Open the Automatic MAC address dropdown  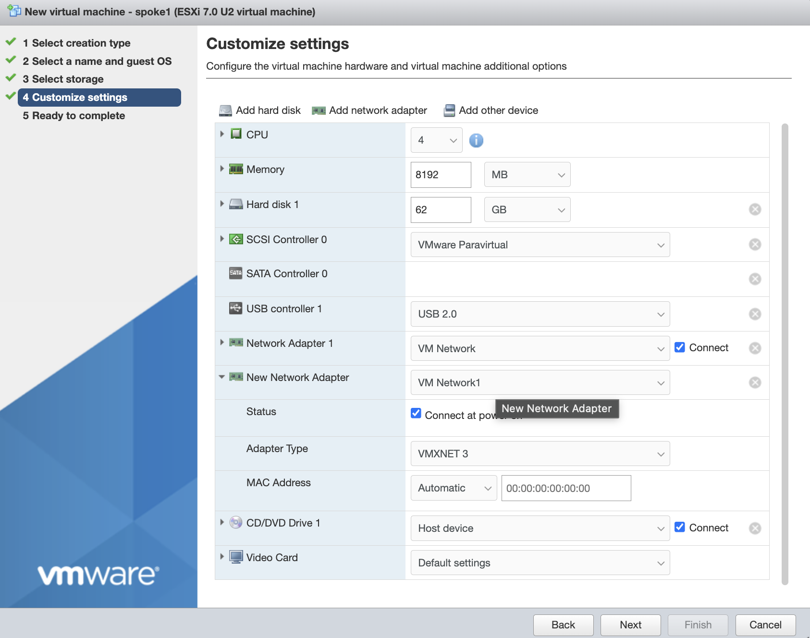pos(454,488)
